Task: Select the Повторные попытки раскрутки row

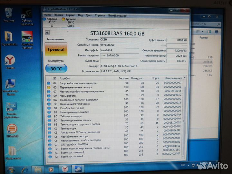Action: tap(114, 100)
